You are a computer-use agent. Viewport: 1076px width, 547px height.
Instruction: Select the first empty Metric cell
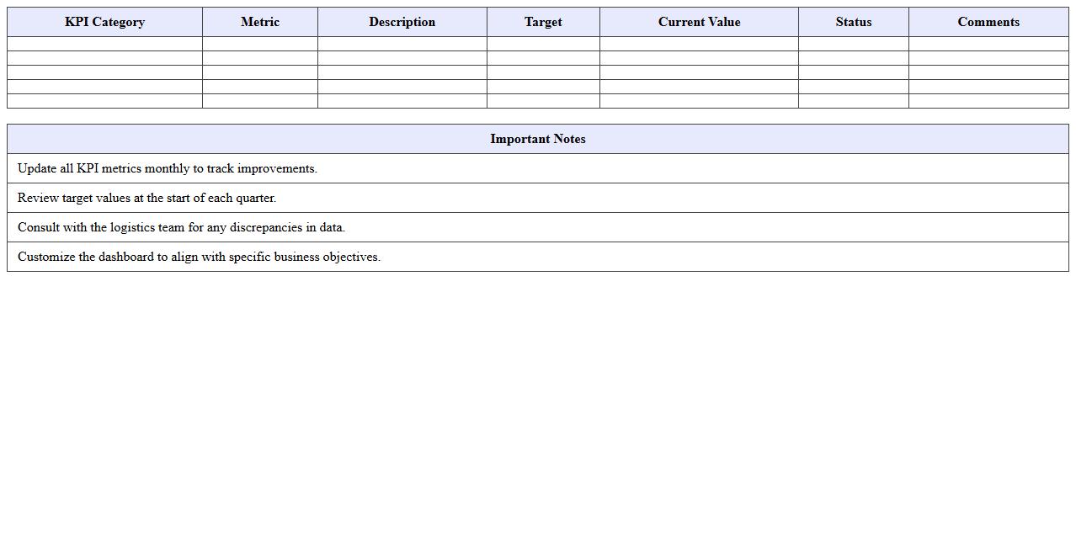coord(259,42)
